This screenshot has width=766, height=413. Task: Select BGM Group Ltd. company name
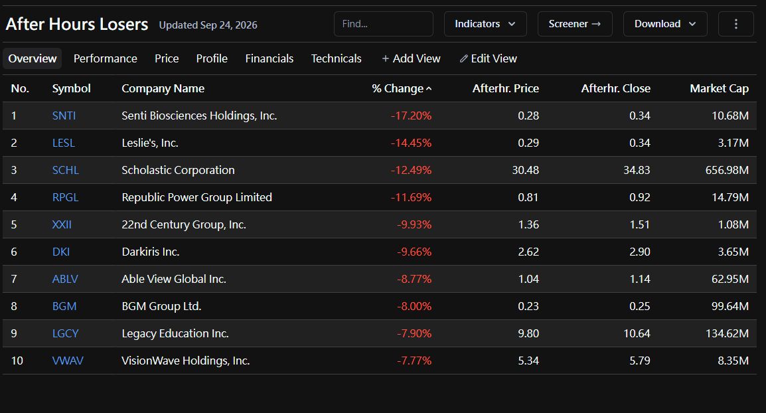tap(162, 307)
